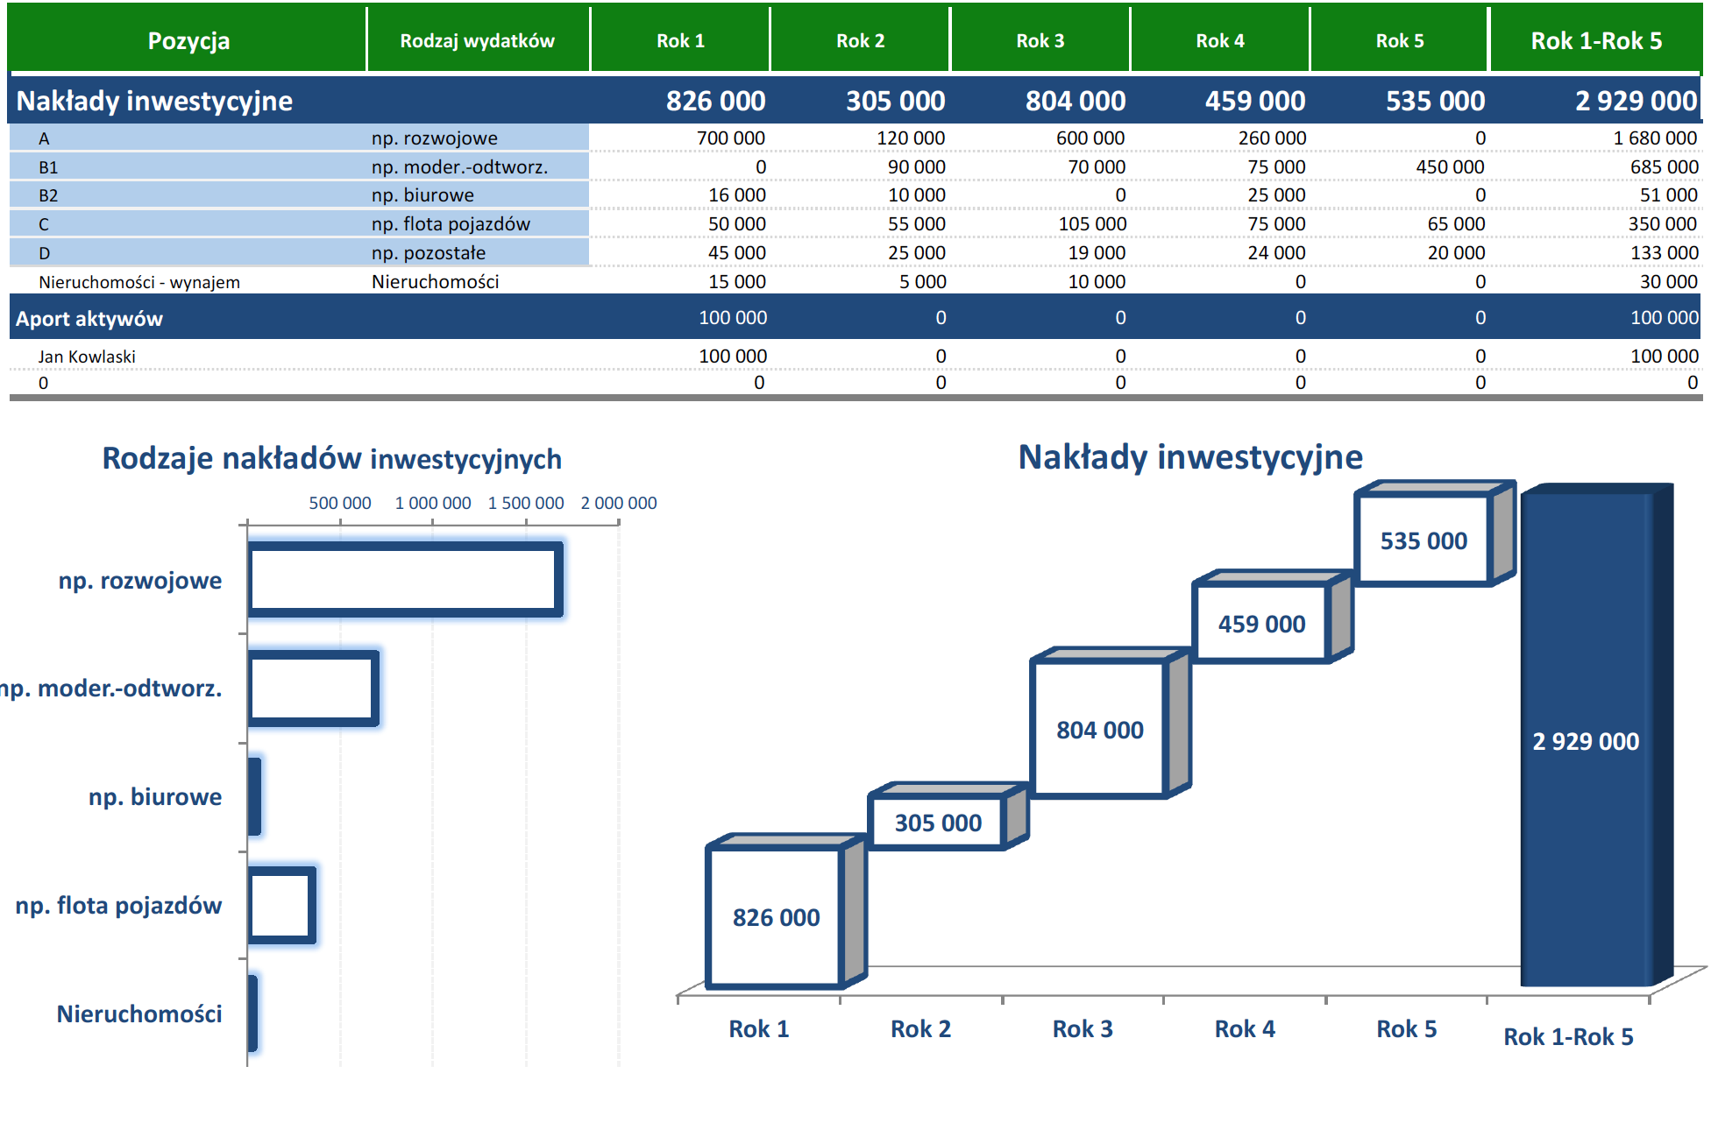Select the Rok 1-Rok 5 header cell
This screenshot has height=1130, width=1711.
tap(1596, 40)
